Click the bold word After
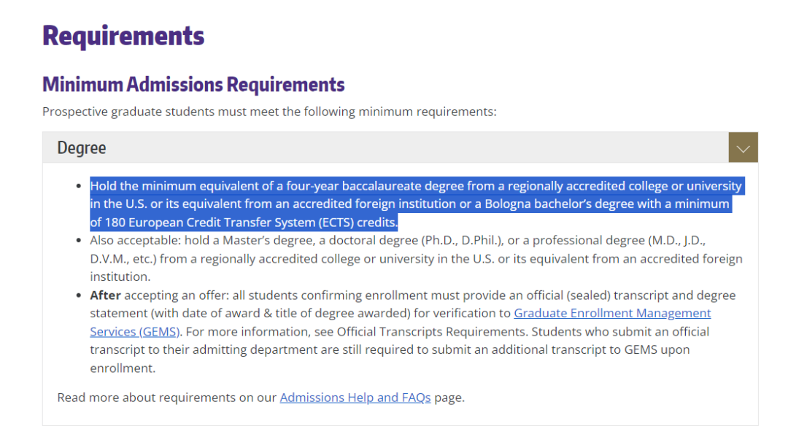The height and width of the screenshot is (426, 788). click(106, 295)
